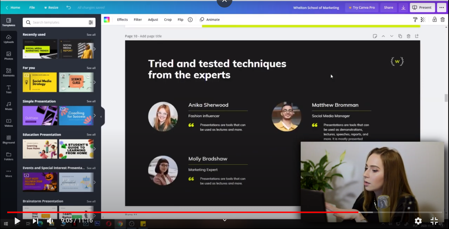449x229 pixels.
Task: Add a new page after page 10
Action: [417, 36]
